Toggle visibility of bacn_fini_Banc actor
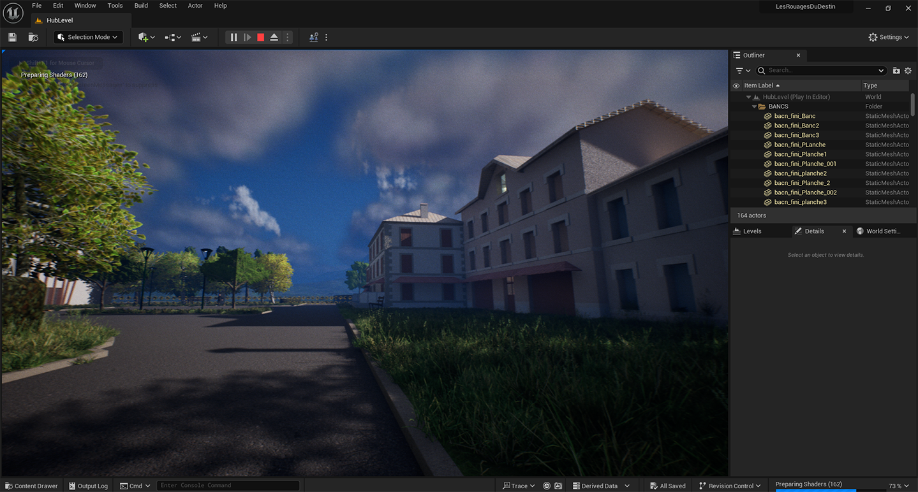918x492 pixels. click(x=736, y=115)
